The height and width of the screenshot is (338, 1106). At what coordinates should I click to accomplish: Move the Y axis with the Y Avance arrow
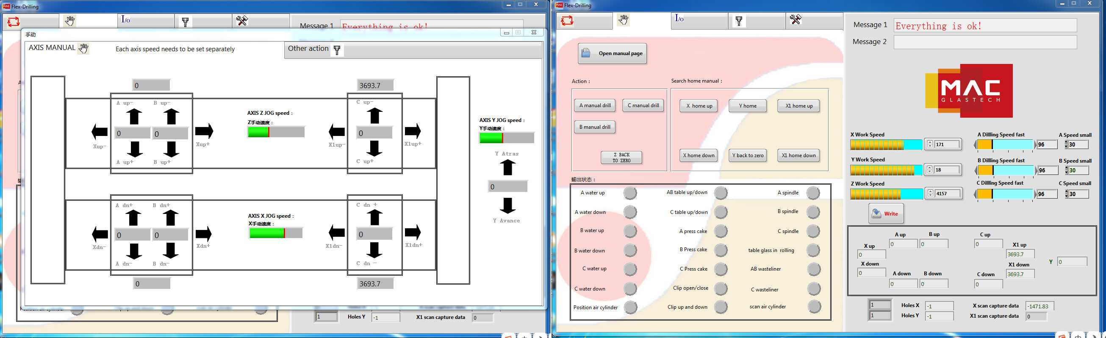pos(507,206)
